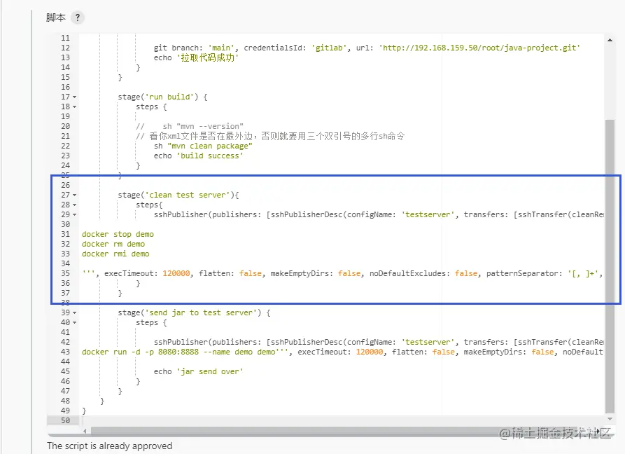Image resolution: width=625 pixels, height=454 pixels.
Task: Open the script help question mark icon
Action: tap(77, 18)
